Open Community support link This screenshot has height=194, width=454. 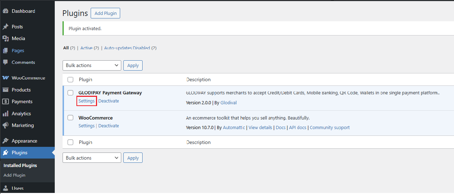(x=330, y=128)
